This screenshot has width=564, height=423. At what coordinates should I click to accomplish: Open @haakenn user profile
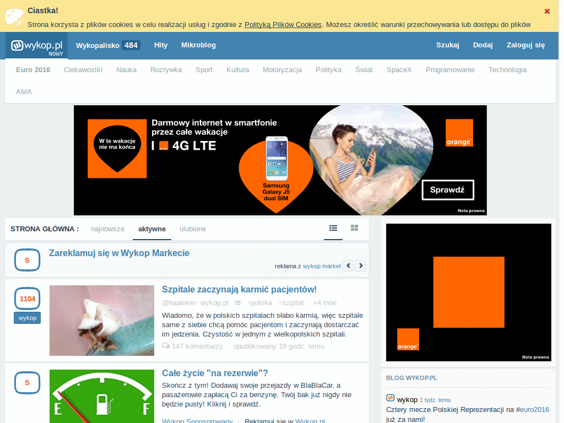tap(179, 303)
